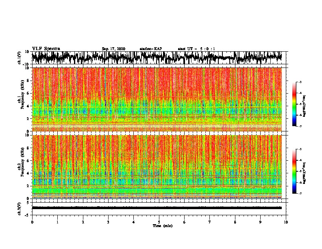Image resolution: width=322 pixels, height=249 pixels.
Task: Click the ch.3 voltage trace band
Action: pos(157,208)
